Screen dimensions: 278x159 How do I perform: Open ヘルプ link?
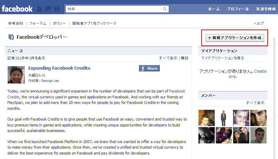[259, 24]
